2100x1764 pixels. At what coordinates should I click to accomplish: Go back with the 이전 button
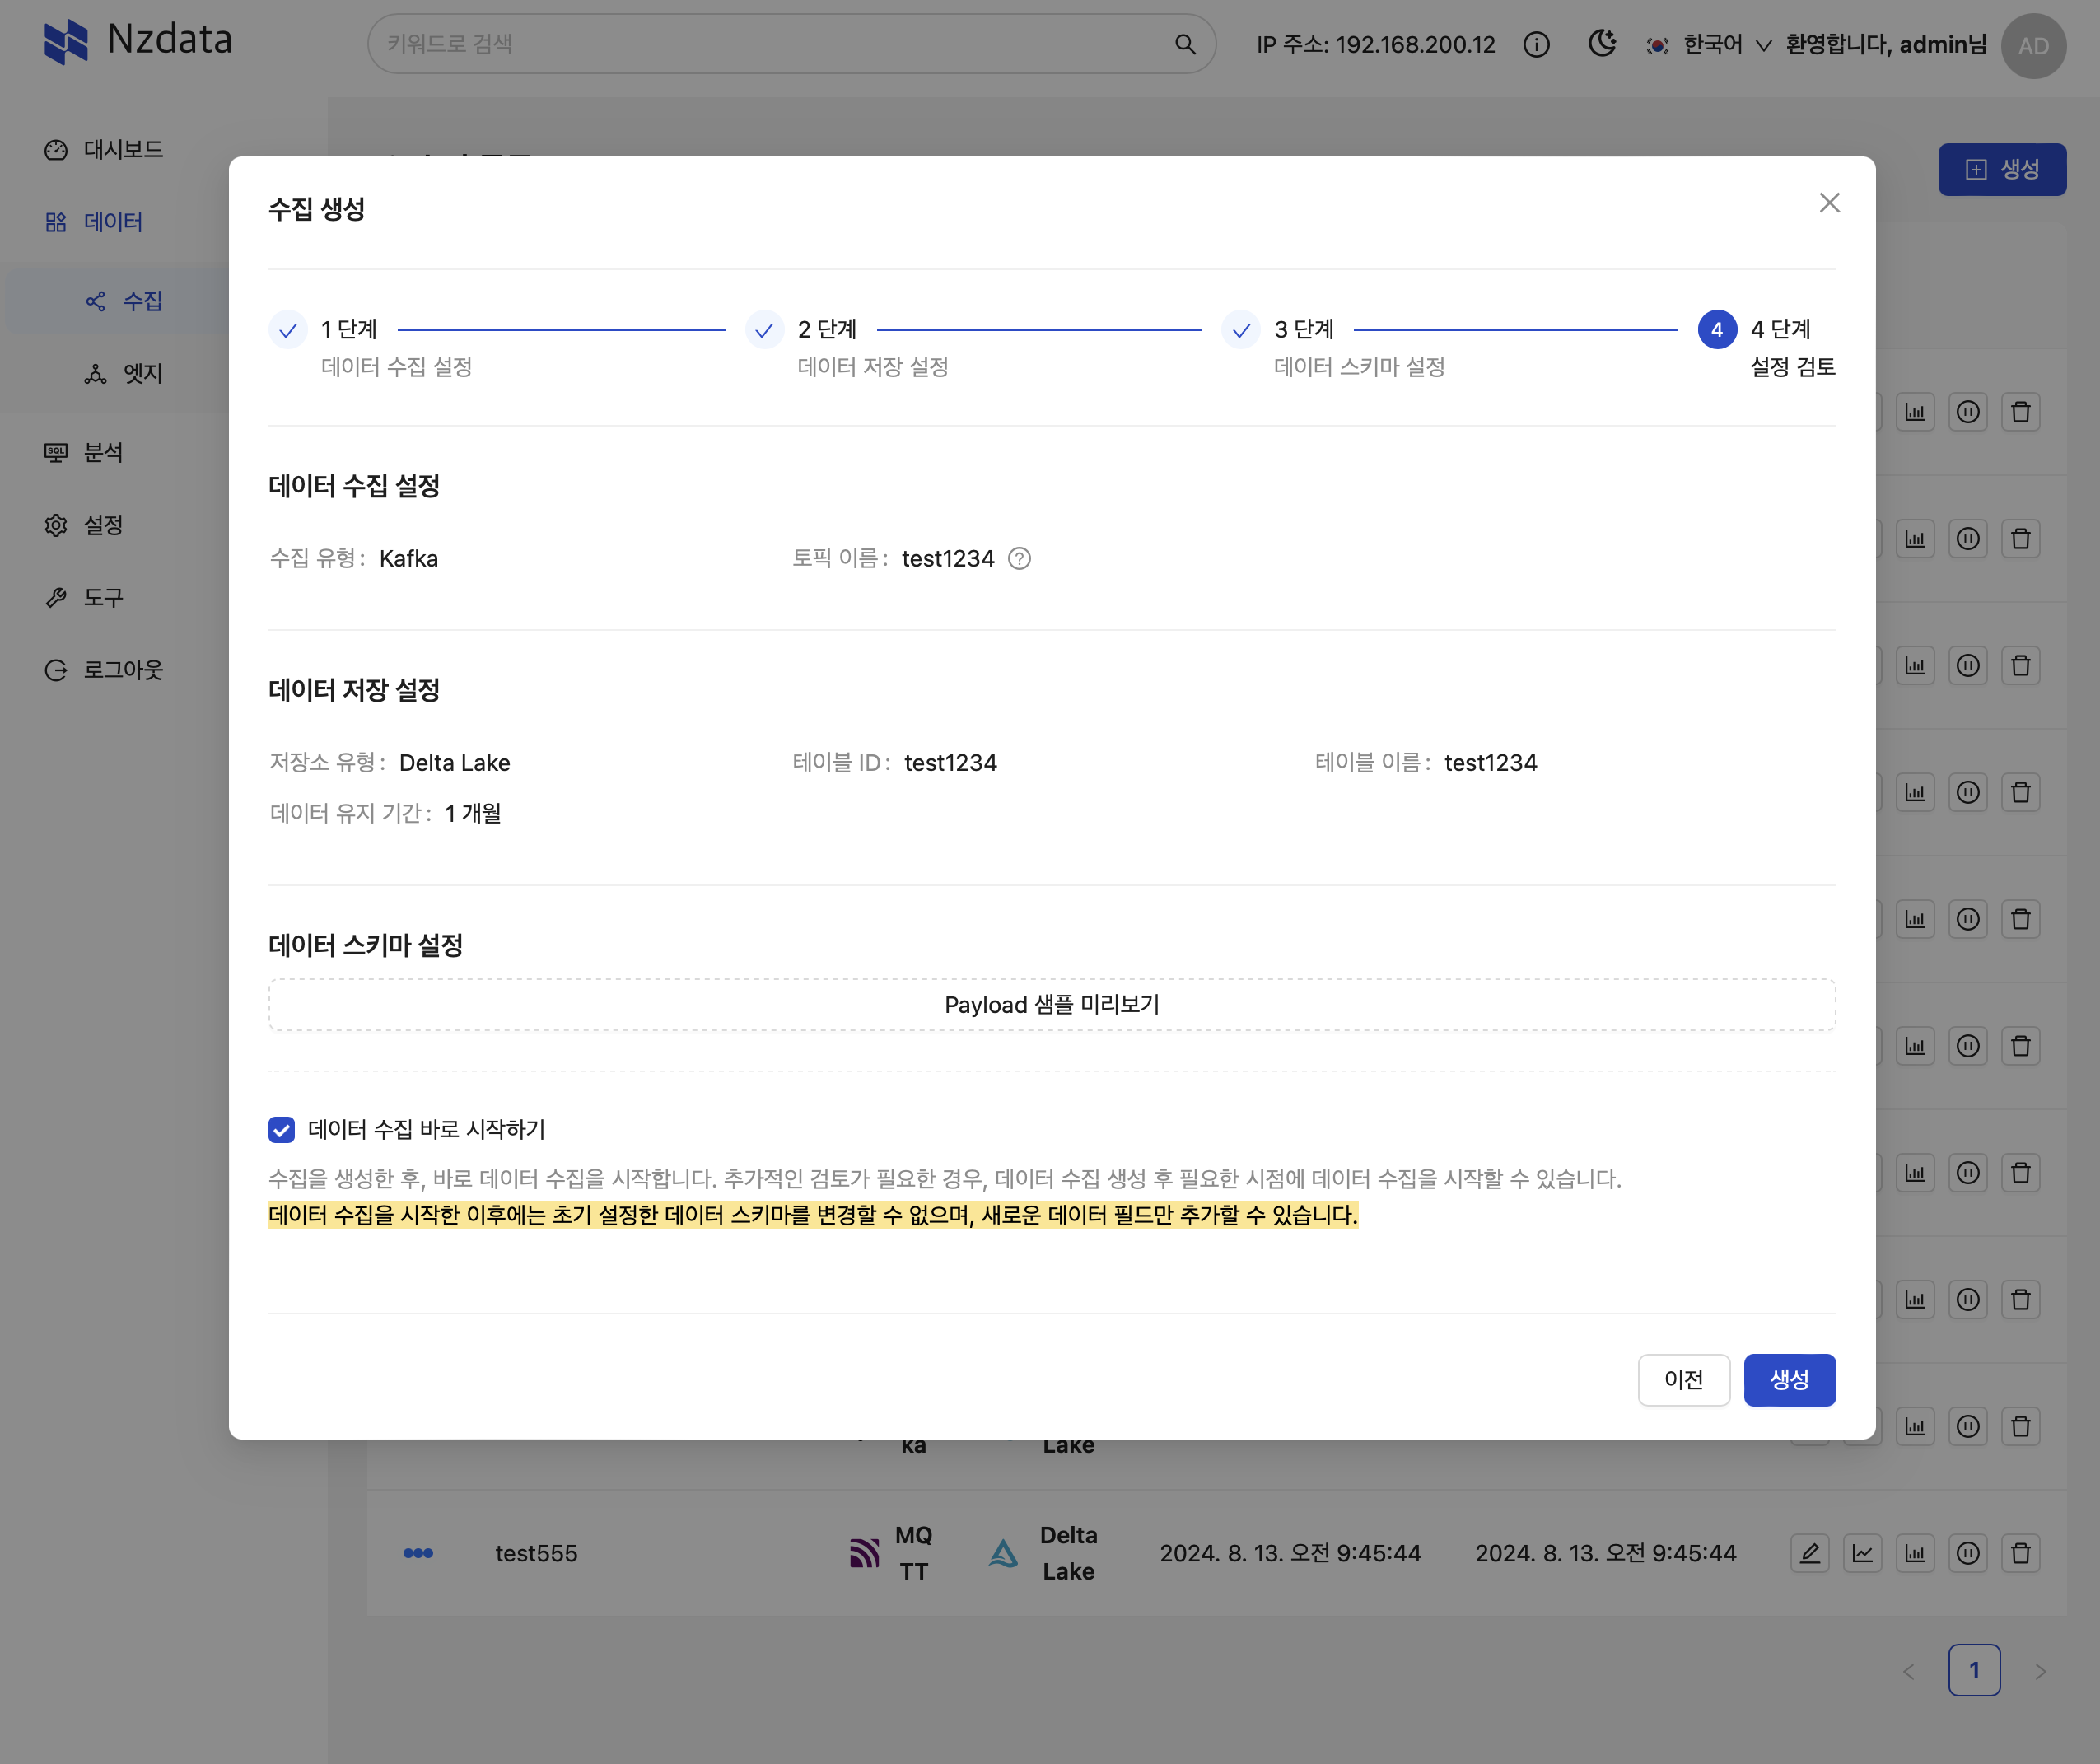pos(1684,1380)
